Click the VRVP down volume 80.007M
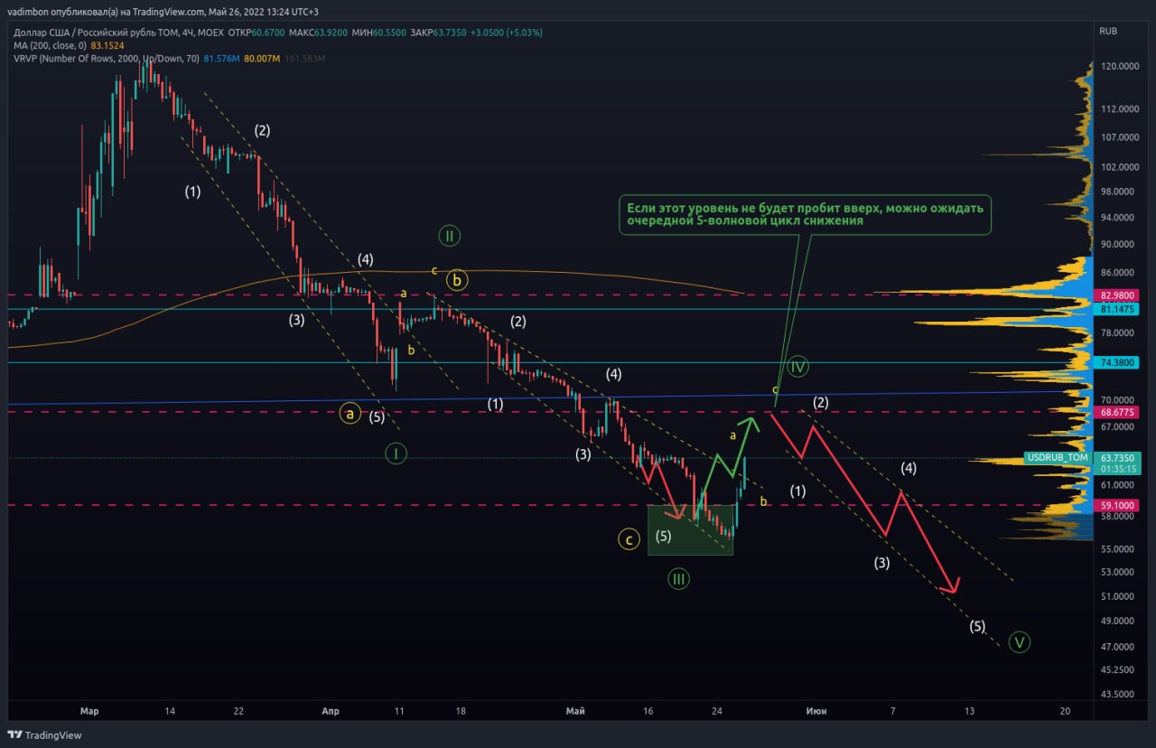 pyautogui.click(x=262, y=59)
